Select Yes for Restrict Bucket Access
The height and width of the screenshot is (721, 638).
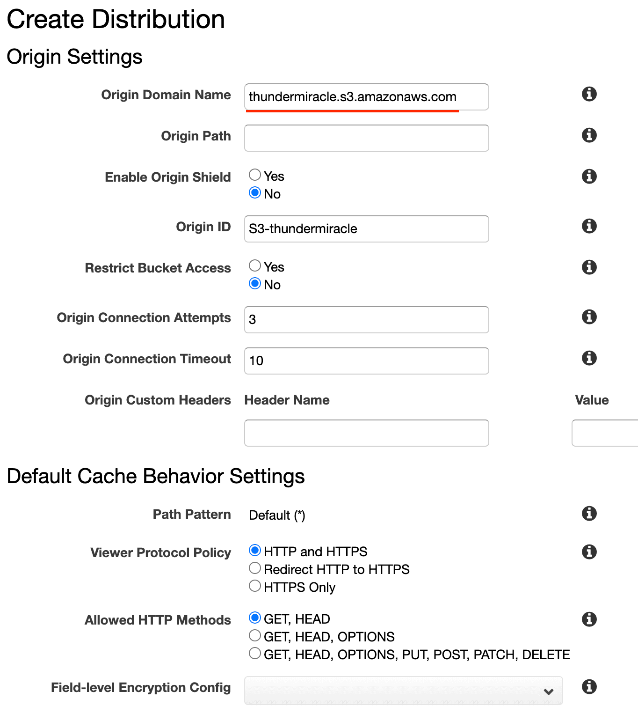[x=255, y=265]
